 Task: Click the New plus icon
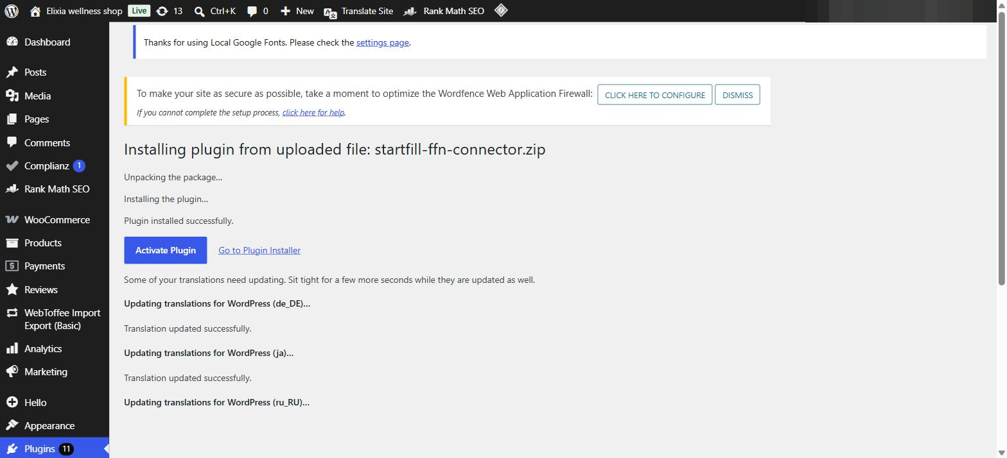click(285, 11)
